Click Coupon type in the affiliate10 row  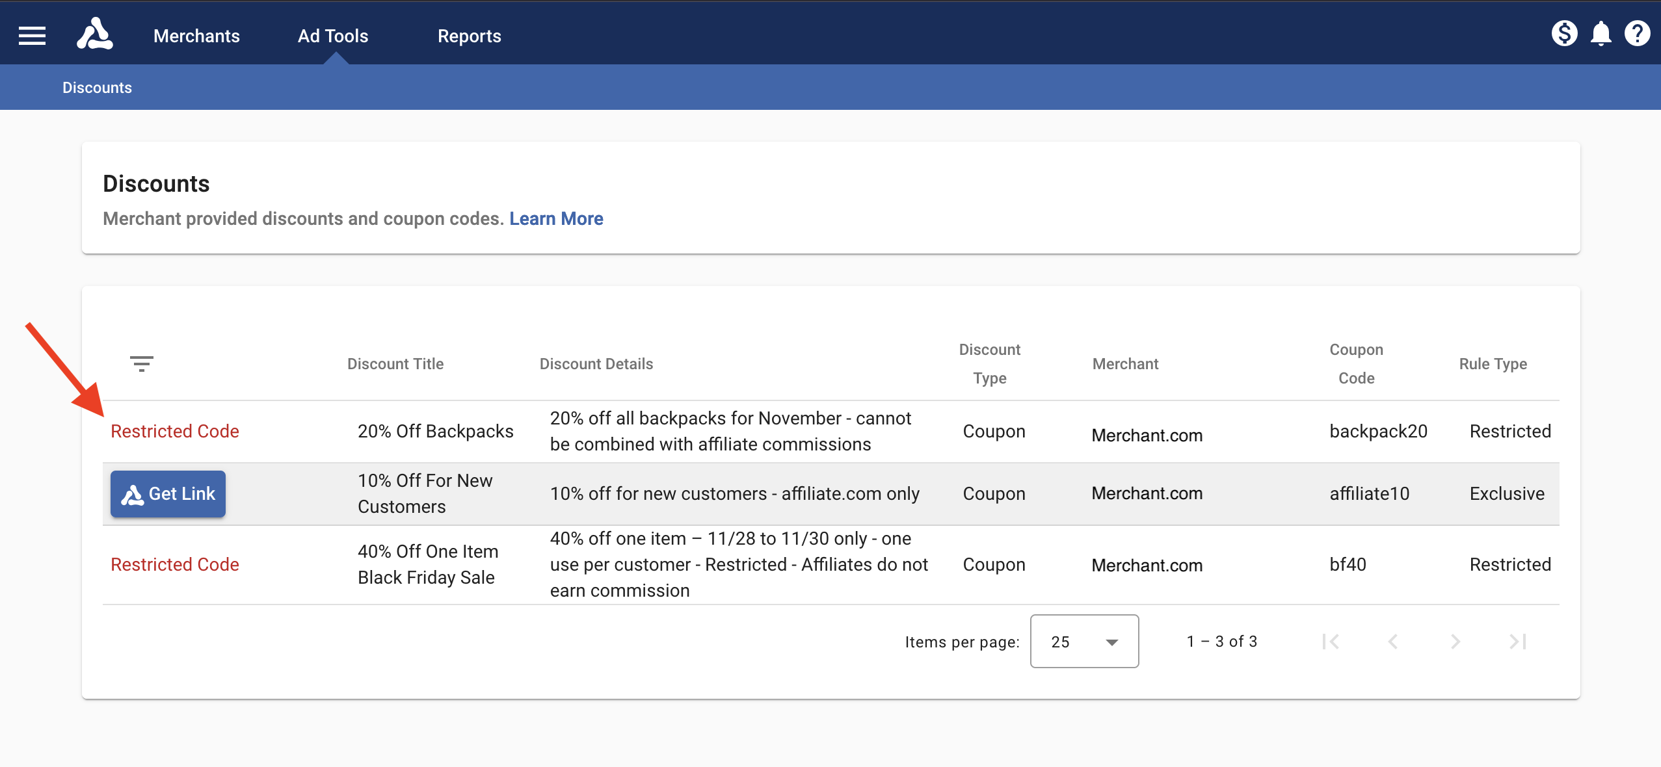[x=994, y=493]
